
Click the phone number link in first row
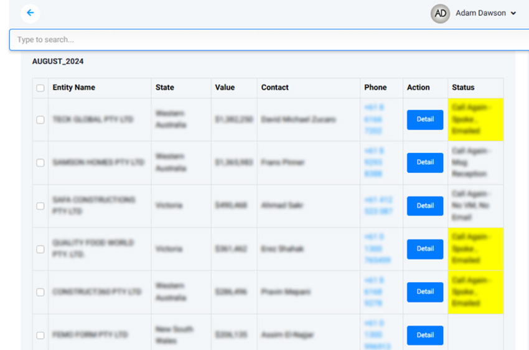coord(373,119)
